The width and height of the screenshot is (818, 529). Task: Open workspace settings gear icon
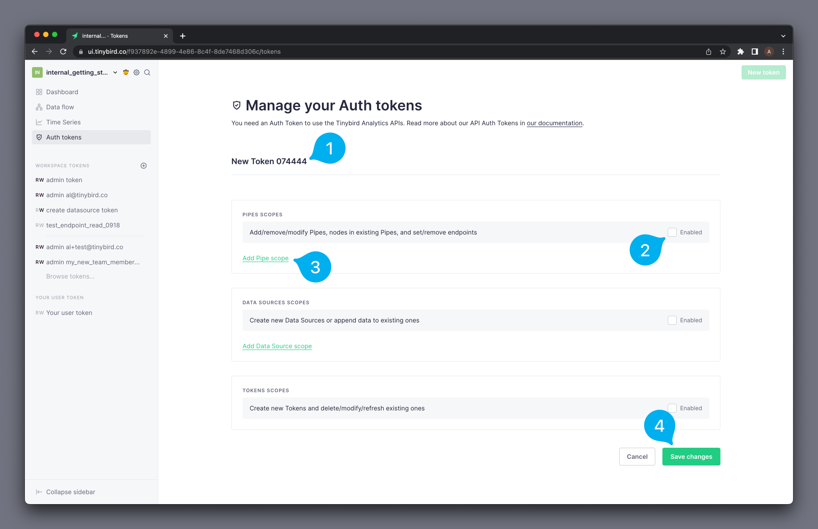pos(136,72)
